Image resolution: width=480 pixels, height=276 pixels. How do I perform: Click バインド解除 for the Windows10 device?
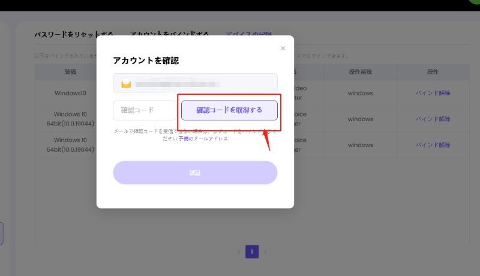pos(433,93)
